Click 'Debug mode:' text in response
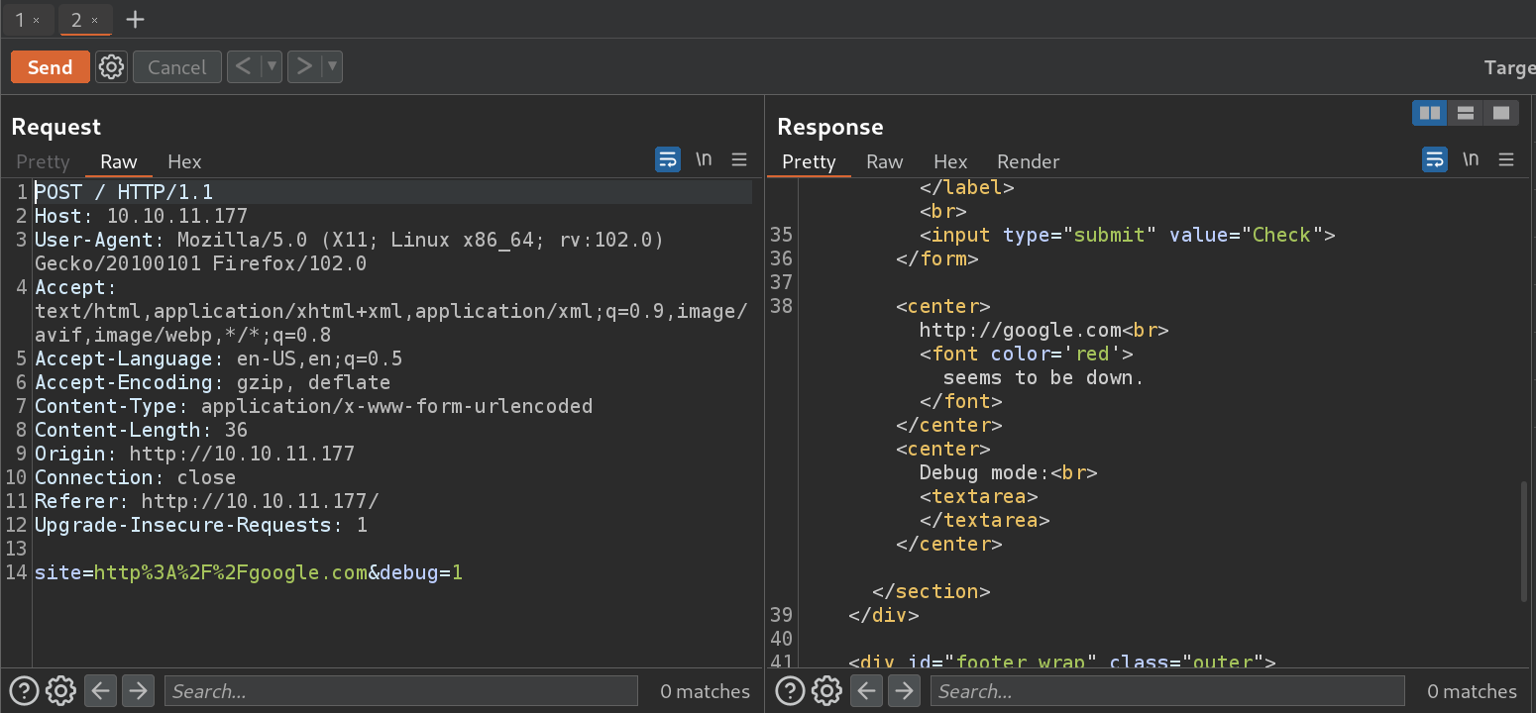The height and width of the screenshot is (713, 1536). (x=985, y=472)
